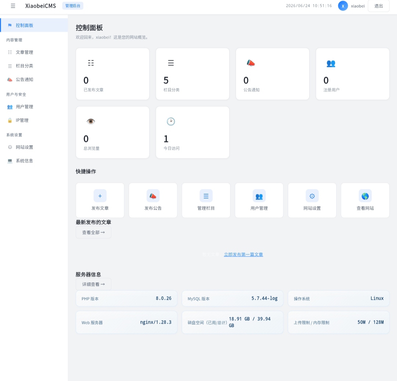Follow the 立即发布第一篇文章 link

click(243, 254)
